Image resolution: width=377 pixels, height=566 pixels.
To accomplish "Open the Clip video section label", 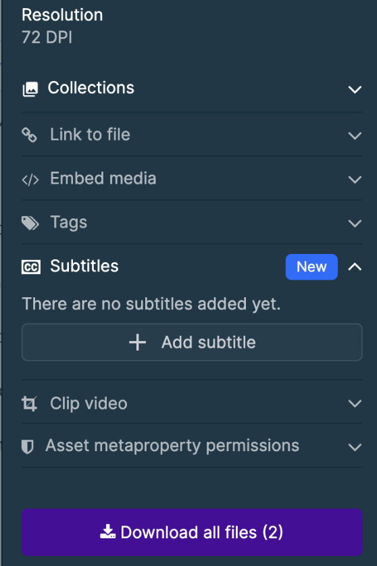I will pyautogui.click(x=89, y=403).
